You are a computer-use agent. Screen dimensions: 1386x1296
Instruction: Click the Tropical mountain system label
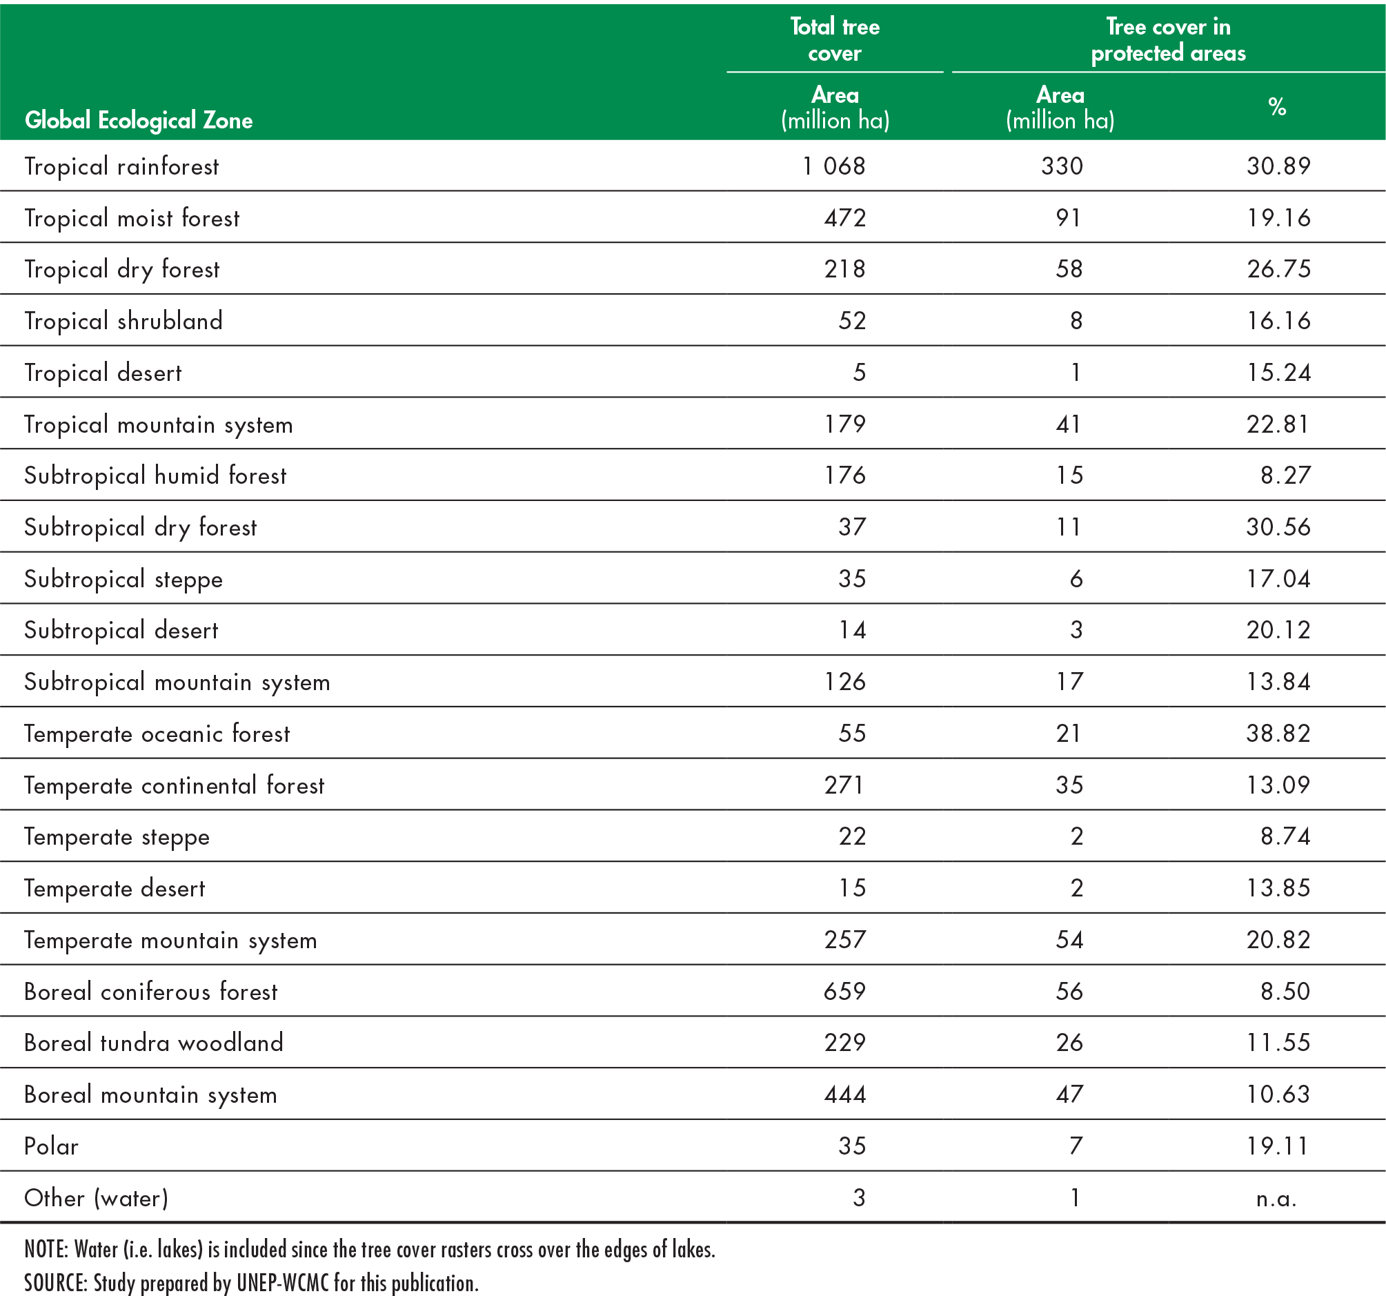158,425
